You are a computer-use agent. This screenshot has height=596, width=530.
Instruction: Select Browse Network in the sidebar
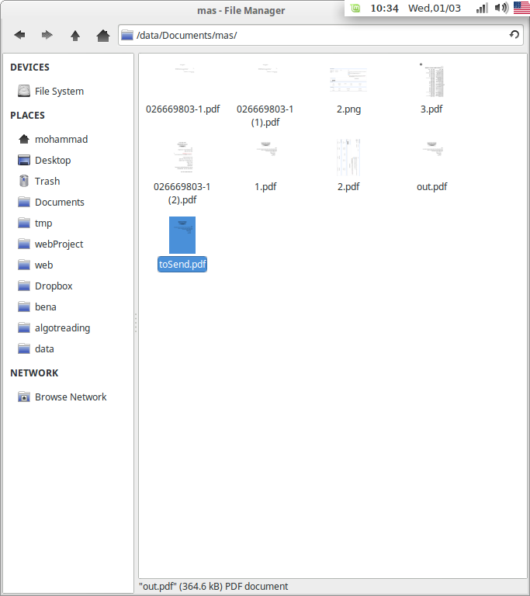70,397
